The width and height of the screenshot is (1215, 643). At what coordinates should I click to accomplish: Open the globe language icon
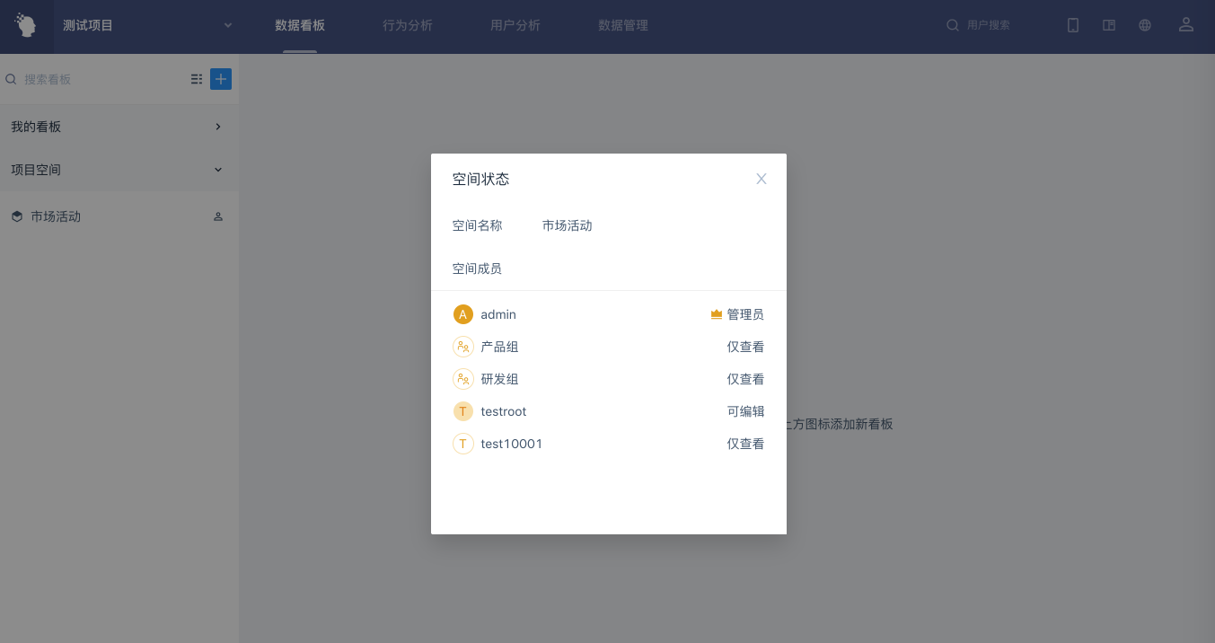tap(1145, 25)
